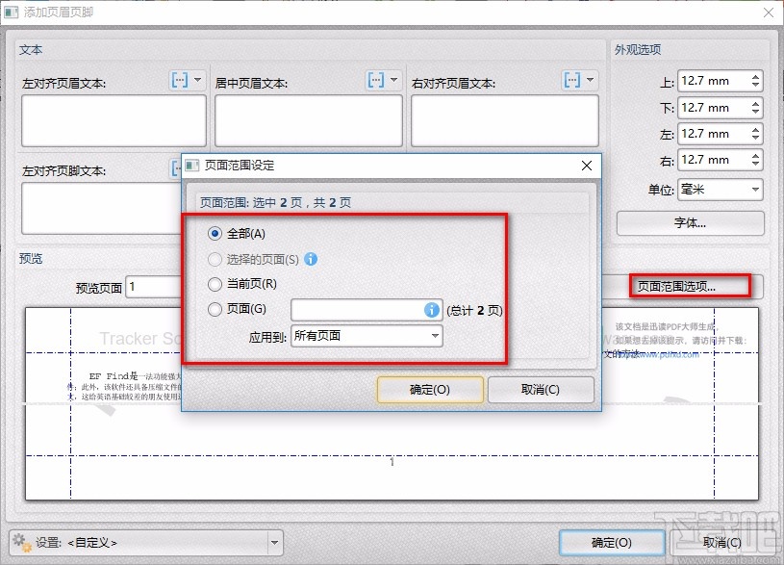Increase the top margin with its up stepper

pyautogui.click(x=758, y=76)
